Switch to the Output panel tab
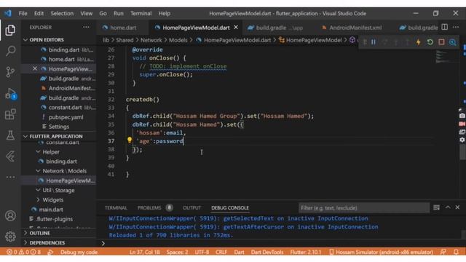 [x=191, y=207]
